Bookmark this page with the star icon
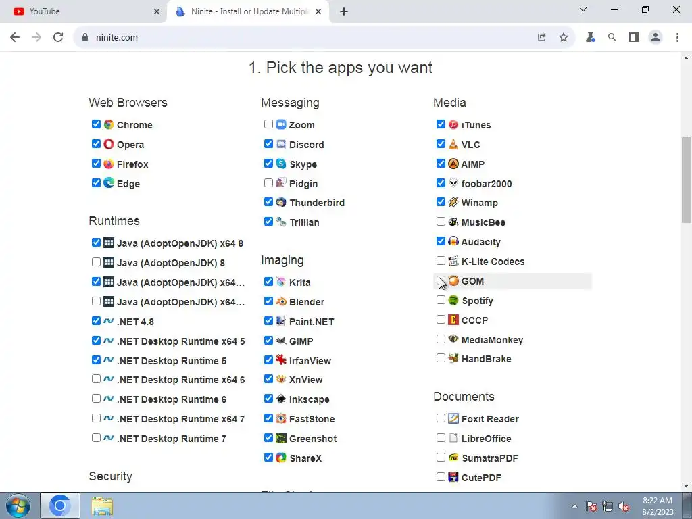This screenshot has height=519, width=692. [564, 38]
